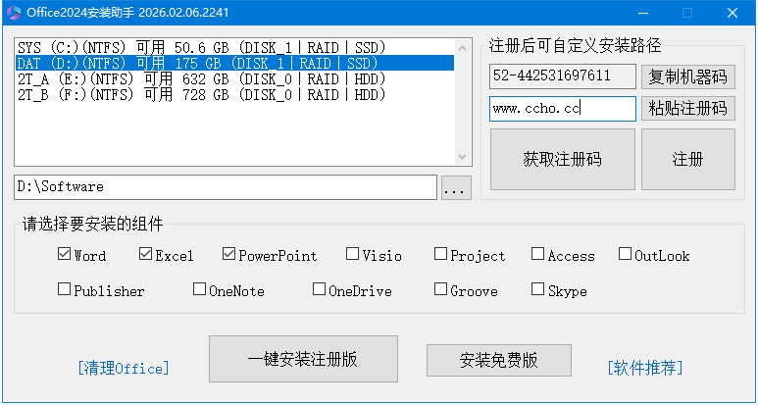Check the Visio component checkbox

(x=352, y=255)
